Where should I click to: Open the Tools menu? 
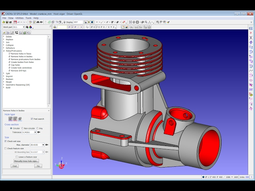tap(28, 18)
